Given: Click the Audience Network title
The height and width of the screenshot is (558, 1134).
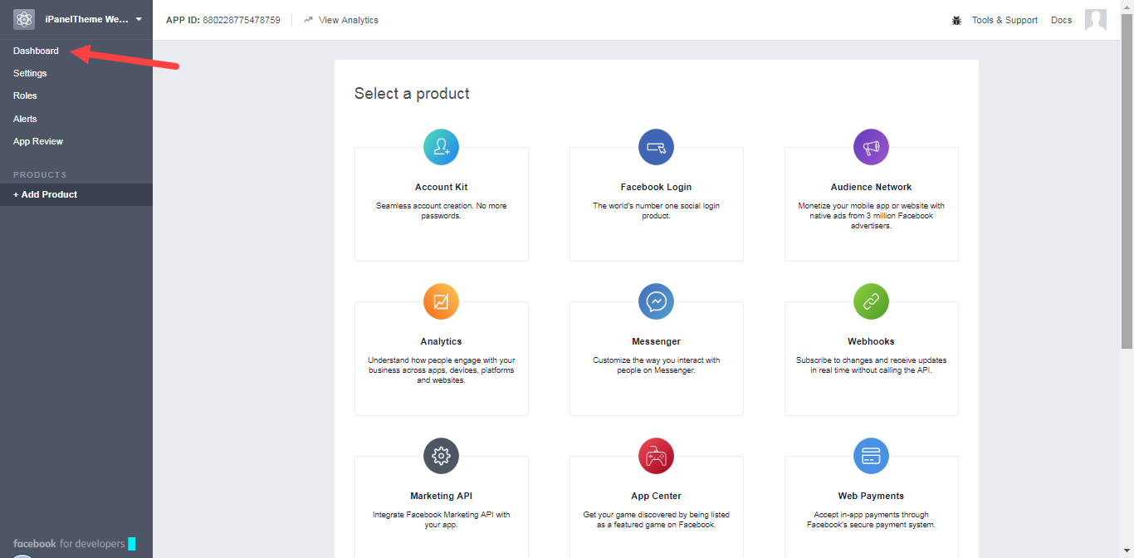Looking at the screenshot, I should 871,187.
